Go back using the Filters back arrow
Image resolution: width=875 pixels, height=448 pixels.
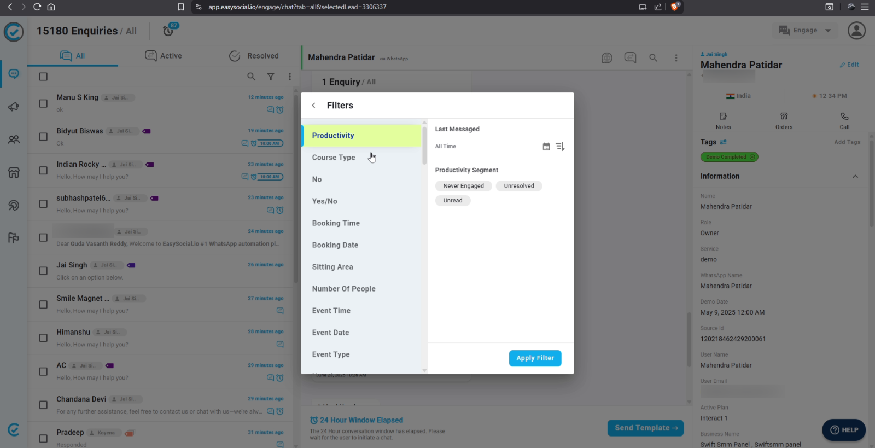pyautogui.click(x=313, y=106)
